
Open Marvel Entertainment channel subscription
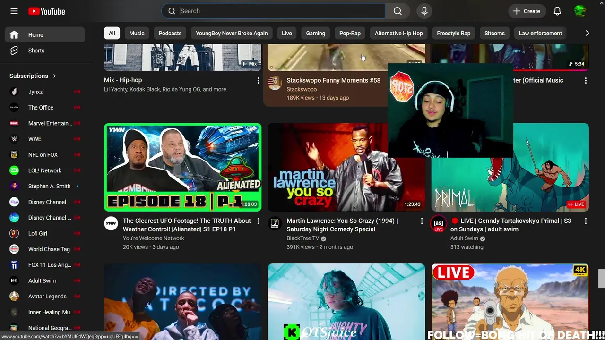pyautogui.click(x=45, y=123)
